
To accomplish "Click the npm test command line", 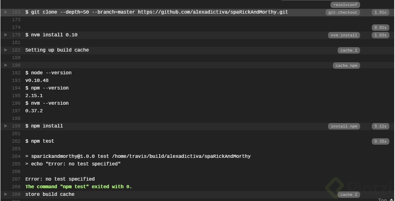I will [40, 141].
